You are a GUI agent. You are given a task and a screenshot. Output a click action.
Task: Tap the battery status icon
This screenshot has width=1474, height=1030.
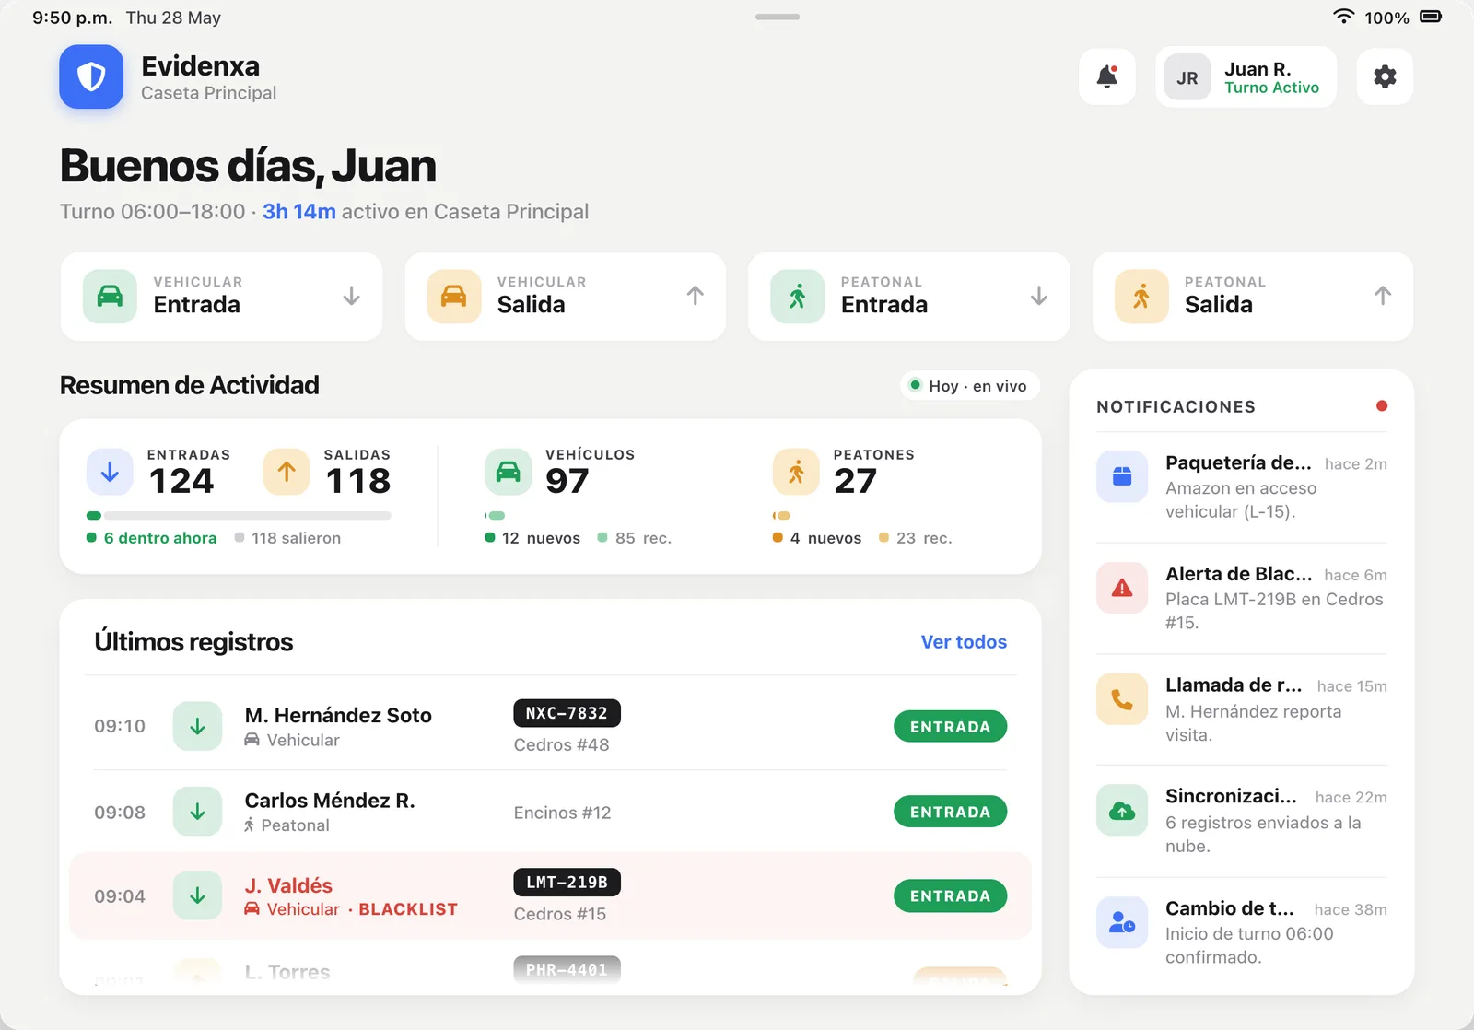pos(1431,17)
